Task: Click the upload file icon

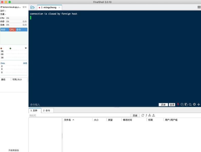Action: pos(153,115)
